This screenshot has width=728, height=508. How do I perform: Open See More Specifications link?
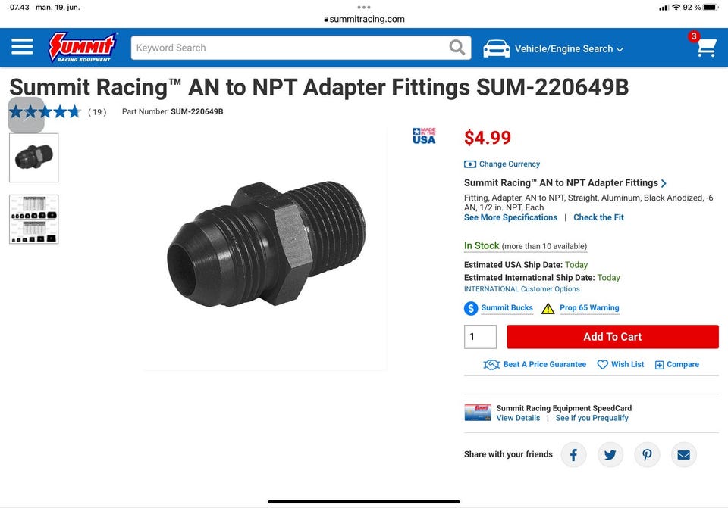[x=510, y=217]
